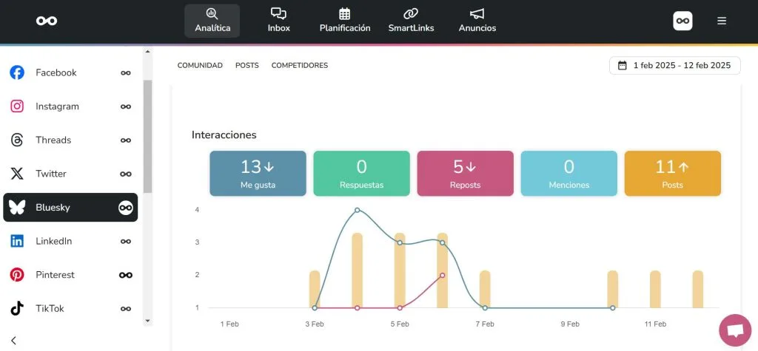Open the live chat bubble
This screenshot has width=758, height=351.
734,330
